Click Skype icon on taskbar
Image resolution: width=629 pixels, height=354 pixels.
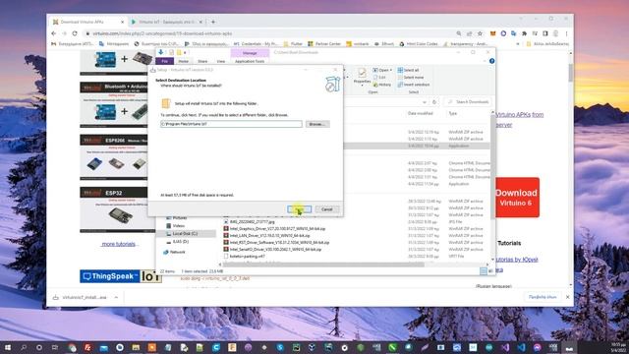280,347
